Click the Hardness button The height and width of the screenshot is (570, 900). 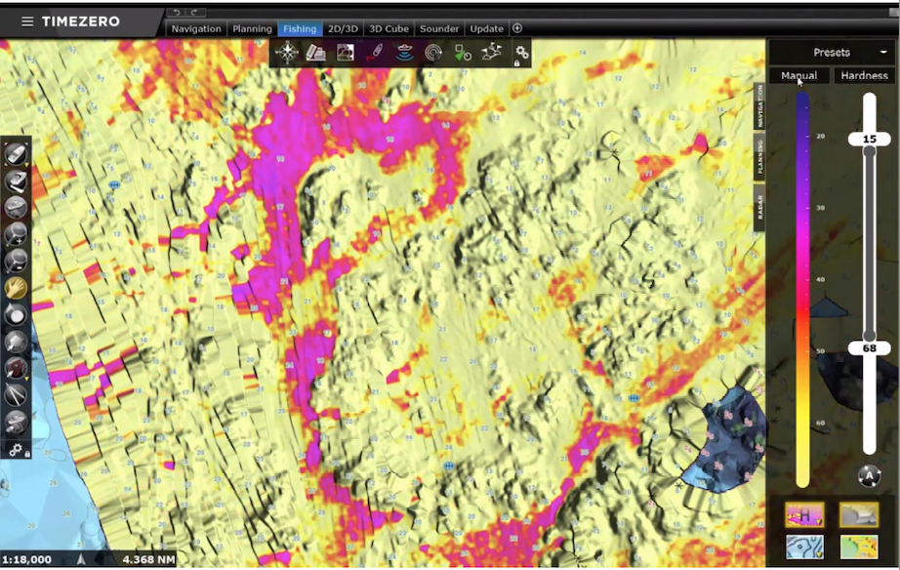(x=864, y=75)
